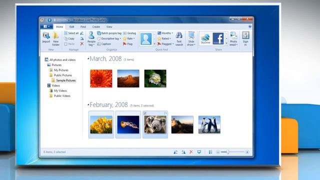Rotate left using the ribbon Manage icon

(x=82, y=33)
